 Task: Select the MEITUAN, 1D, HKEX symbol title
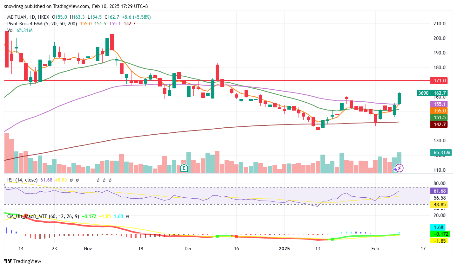28,17
